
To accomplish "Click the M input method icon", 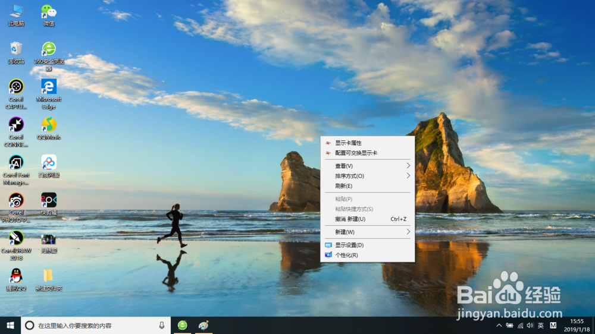I will (x=553, y=325).
